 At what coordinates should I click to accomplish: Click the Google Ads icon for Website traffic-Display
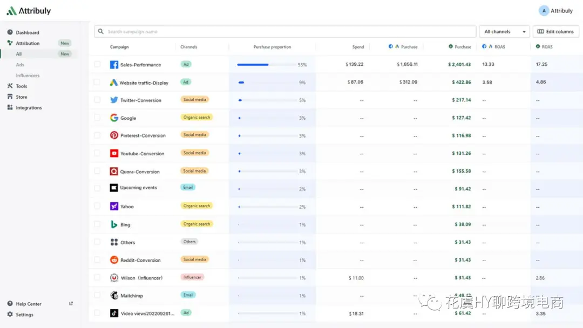click(x=114, y=83)
